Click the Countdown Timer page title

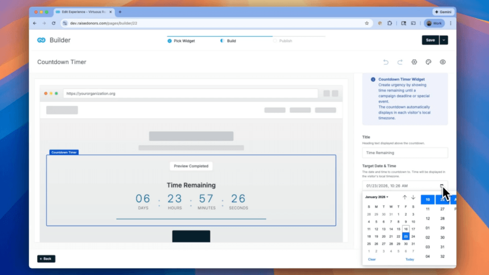(x=62, y=62)
